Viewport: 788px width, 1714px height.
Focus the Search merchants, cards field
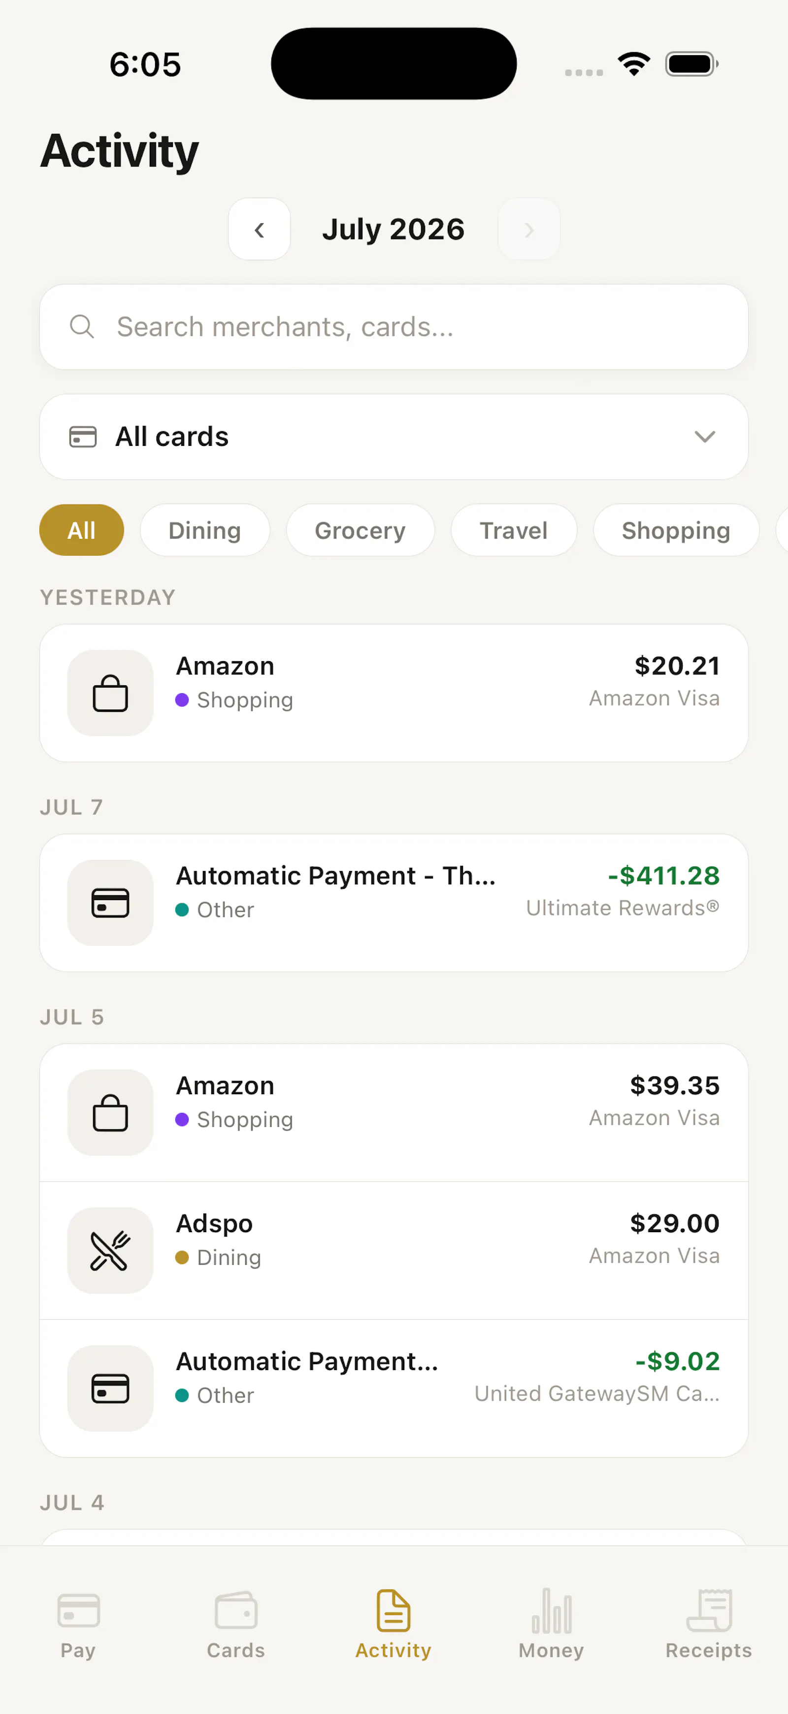coord(394,327)
